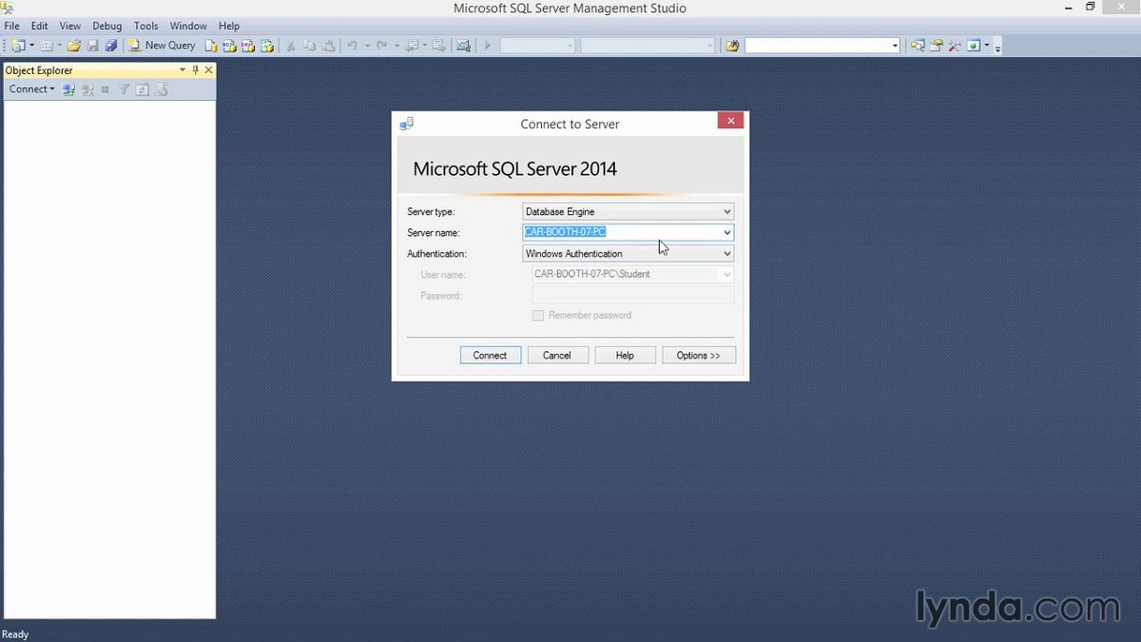Click Stop icon in Object Explorer
Image resolution: width=1141 pixels, height=642 pixels.
click(x=105, y=89)
